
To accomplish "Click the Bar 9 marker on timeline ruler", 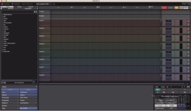I will [98, 7].
